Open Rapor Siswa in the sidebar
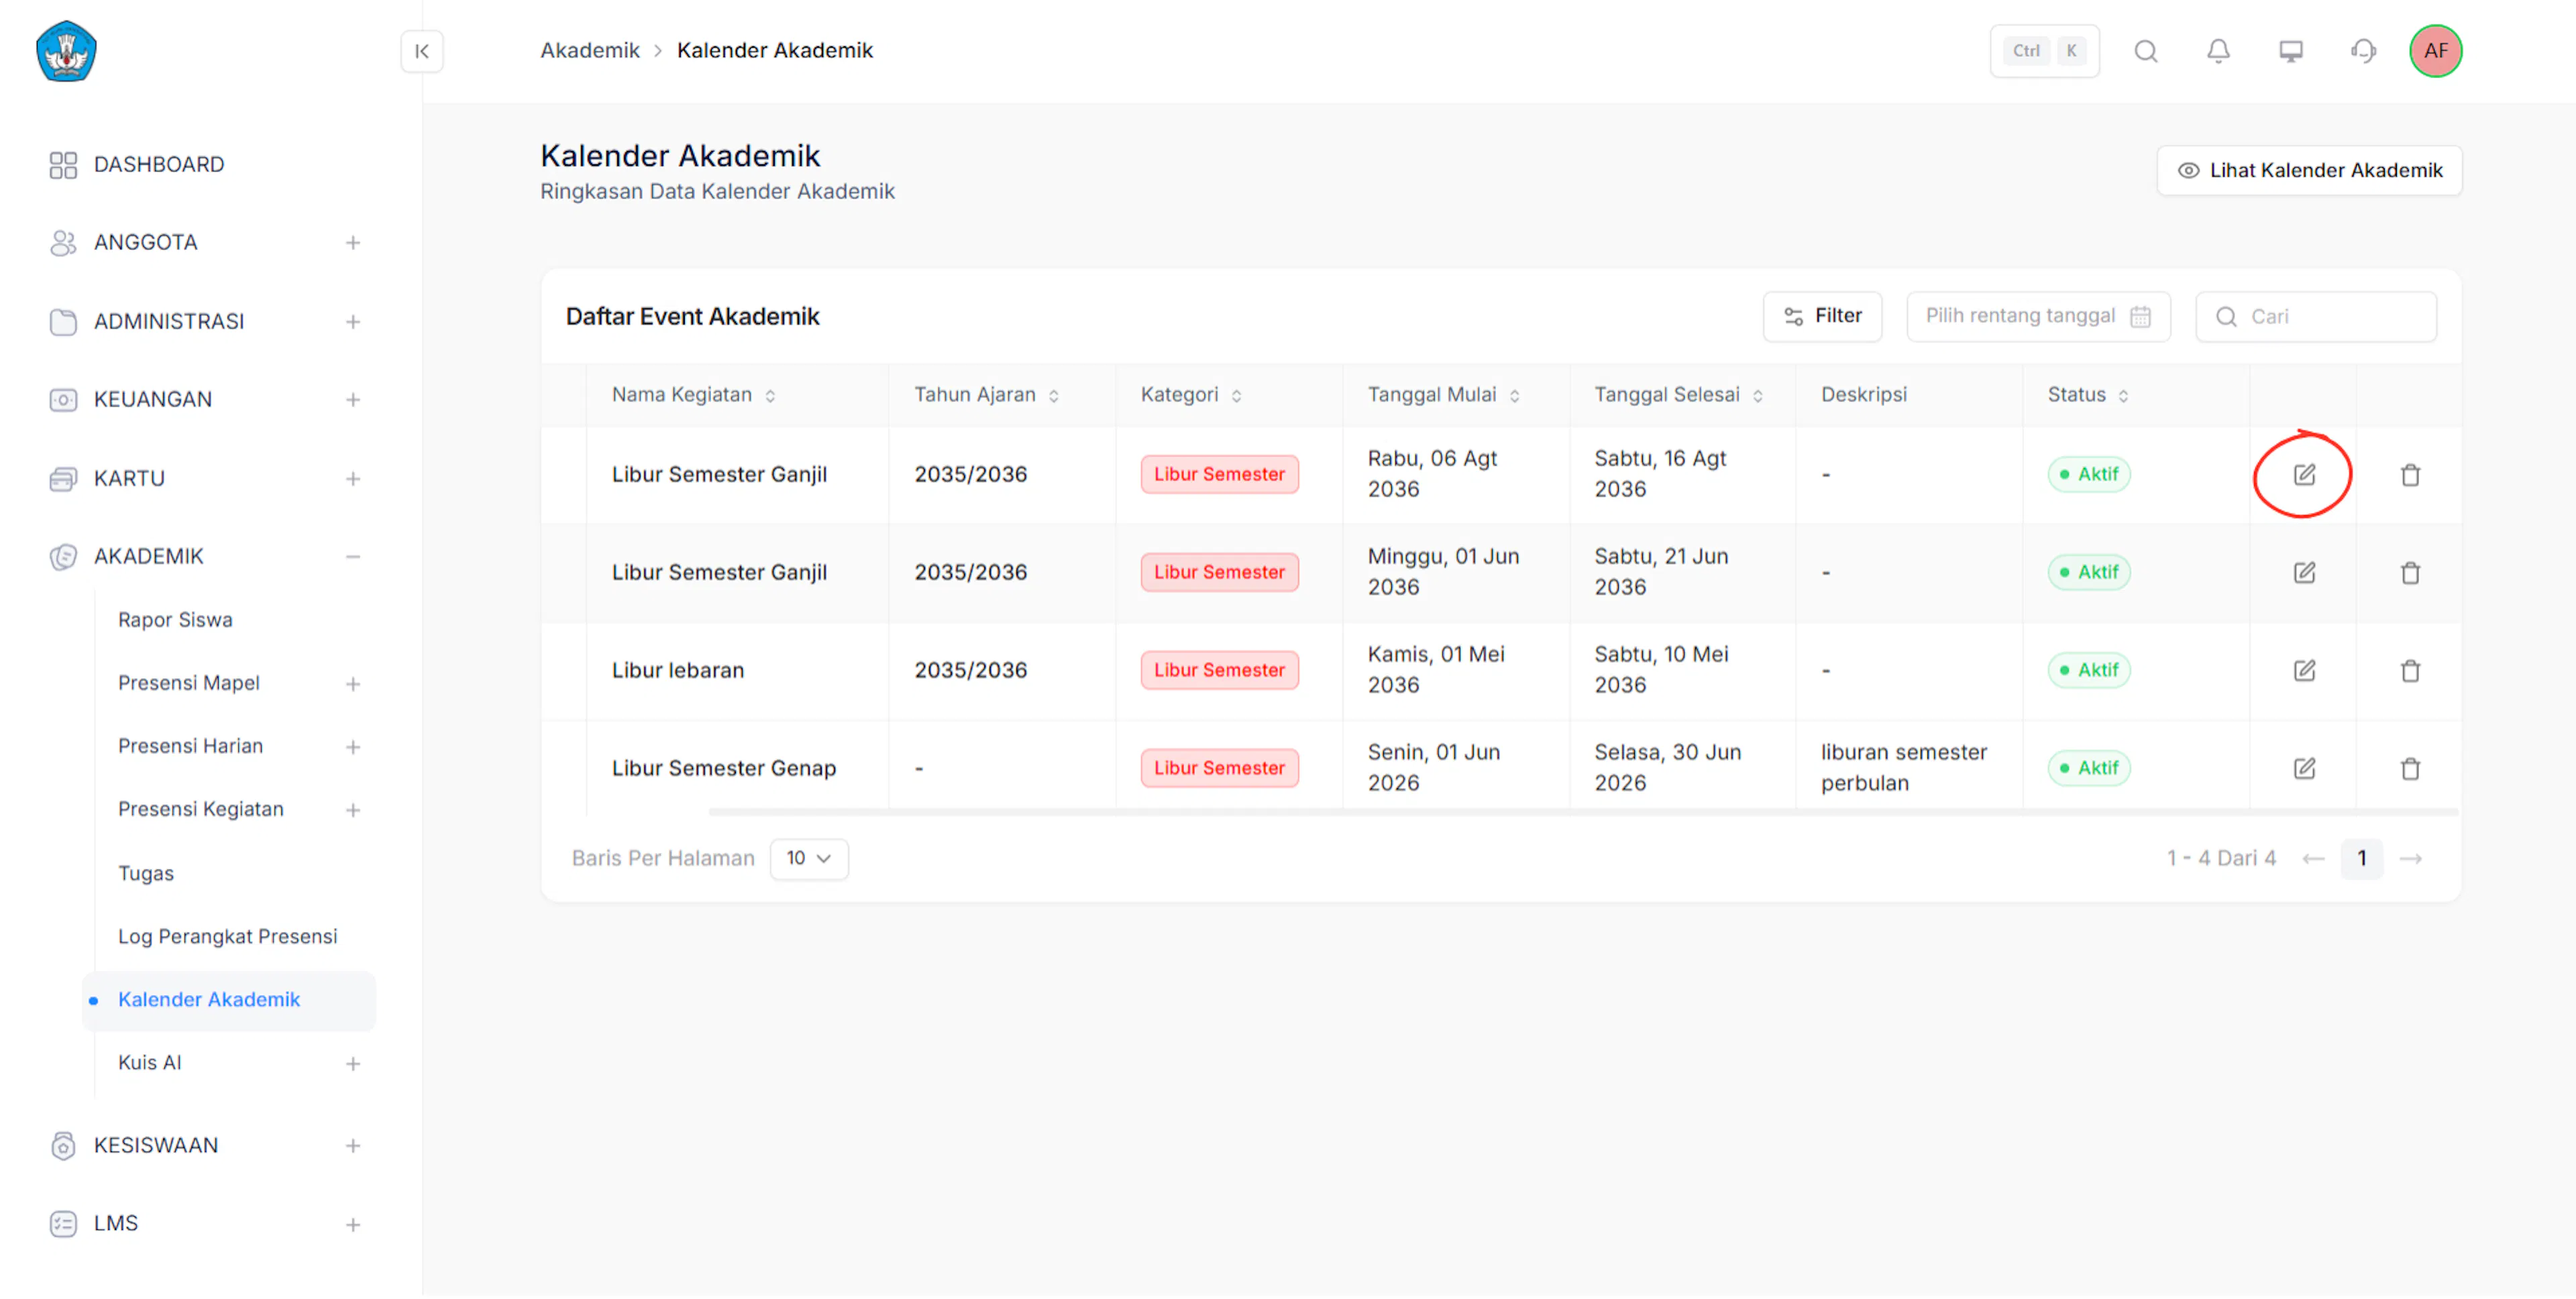 click(175, 620)
